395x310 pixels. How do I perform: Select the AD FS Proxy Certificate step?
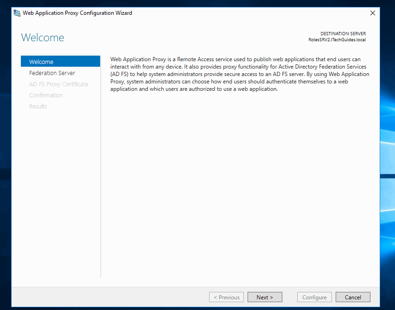click(x=58, y=84)
